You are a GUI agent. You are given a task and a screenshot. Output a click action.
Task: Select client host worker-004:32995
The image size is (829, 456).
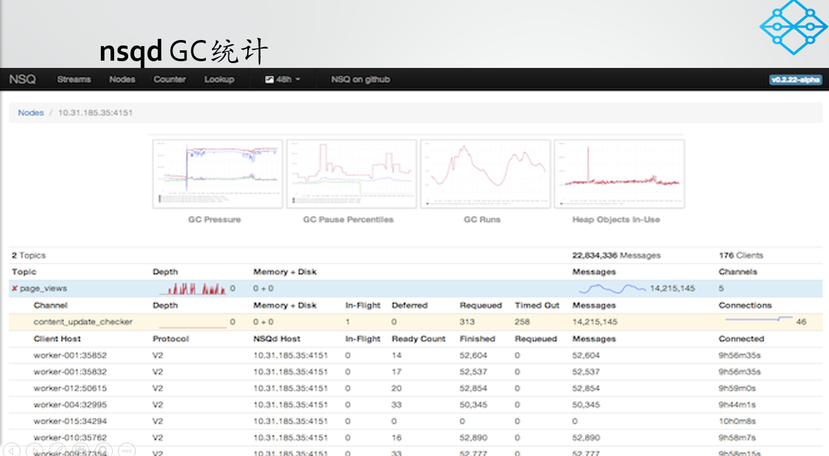coord(70,404)
